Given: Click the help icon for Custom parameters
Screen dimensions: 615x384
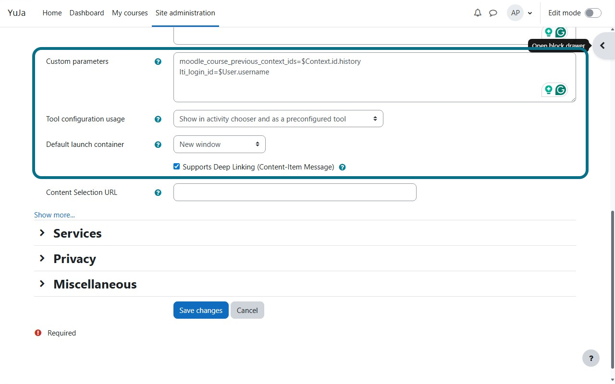Looking at the screenshot, I should pyautogui.click(x=158, y=61).
